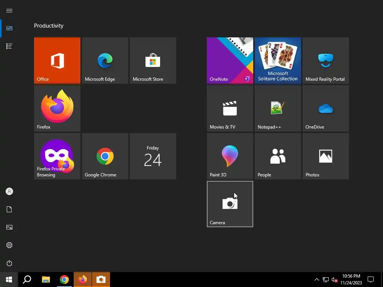383x287 pixels.
Task: Switch to All apps list view
Action: 9,46
